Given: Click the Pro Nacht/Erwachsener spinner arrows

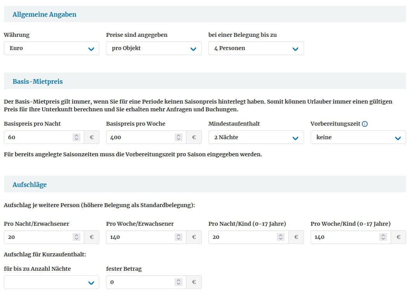Looking at the screenshot, I should [76, 237].
